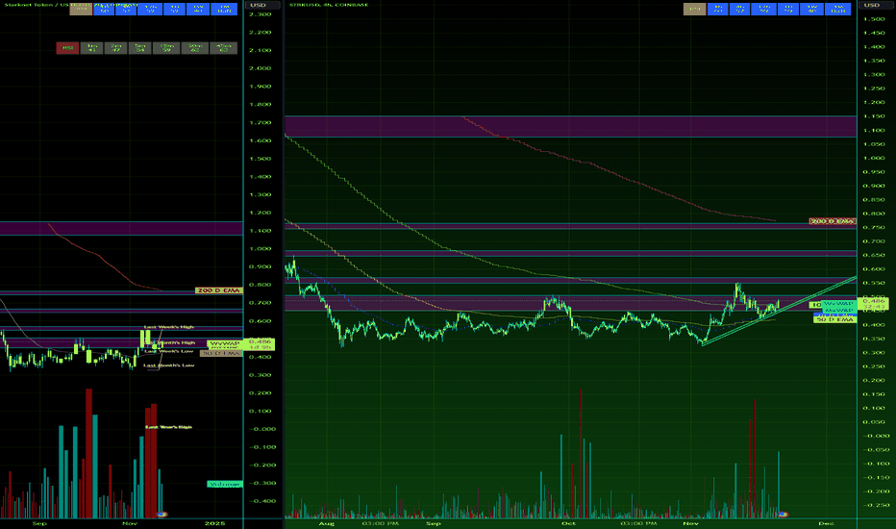
Task: Select the 1m RSI table cell
Action: [93, 47]
